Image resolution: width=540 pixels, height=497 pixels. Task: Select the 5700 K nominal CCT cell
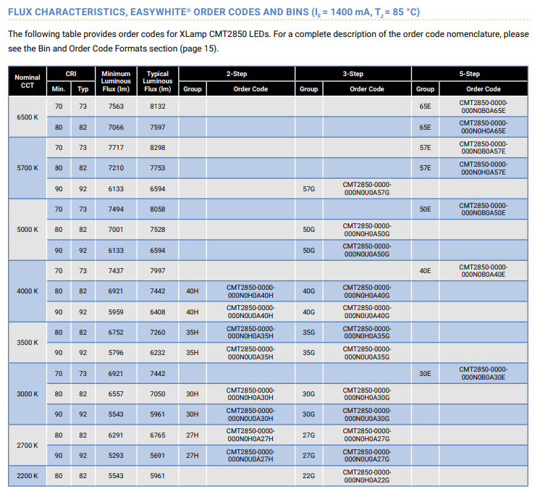pos(28,168)
